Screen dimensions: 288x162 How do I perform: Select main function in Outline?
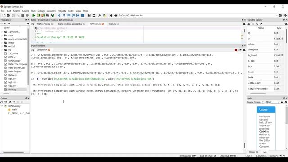14,110
